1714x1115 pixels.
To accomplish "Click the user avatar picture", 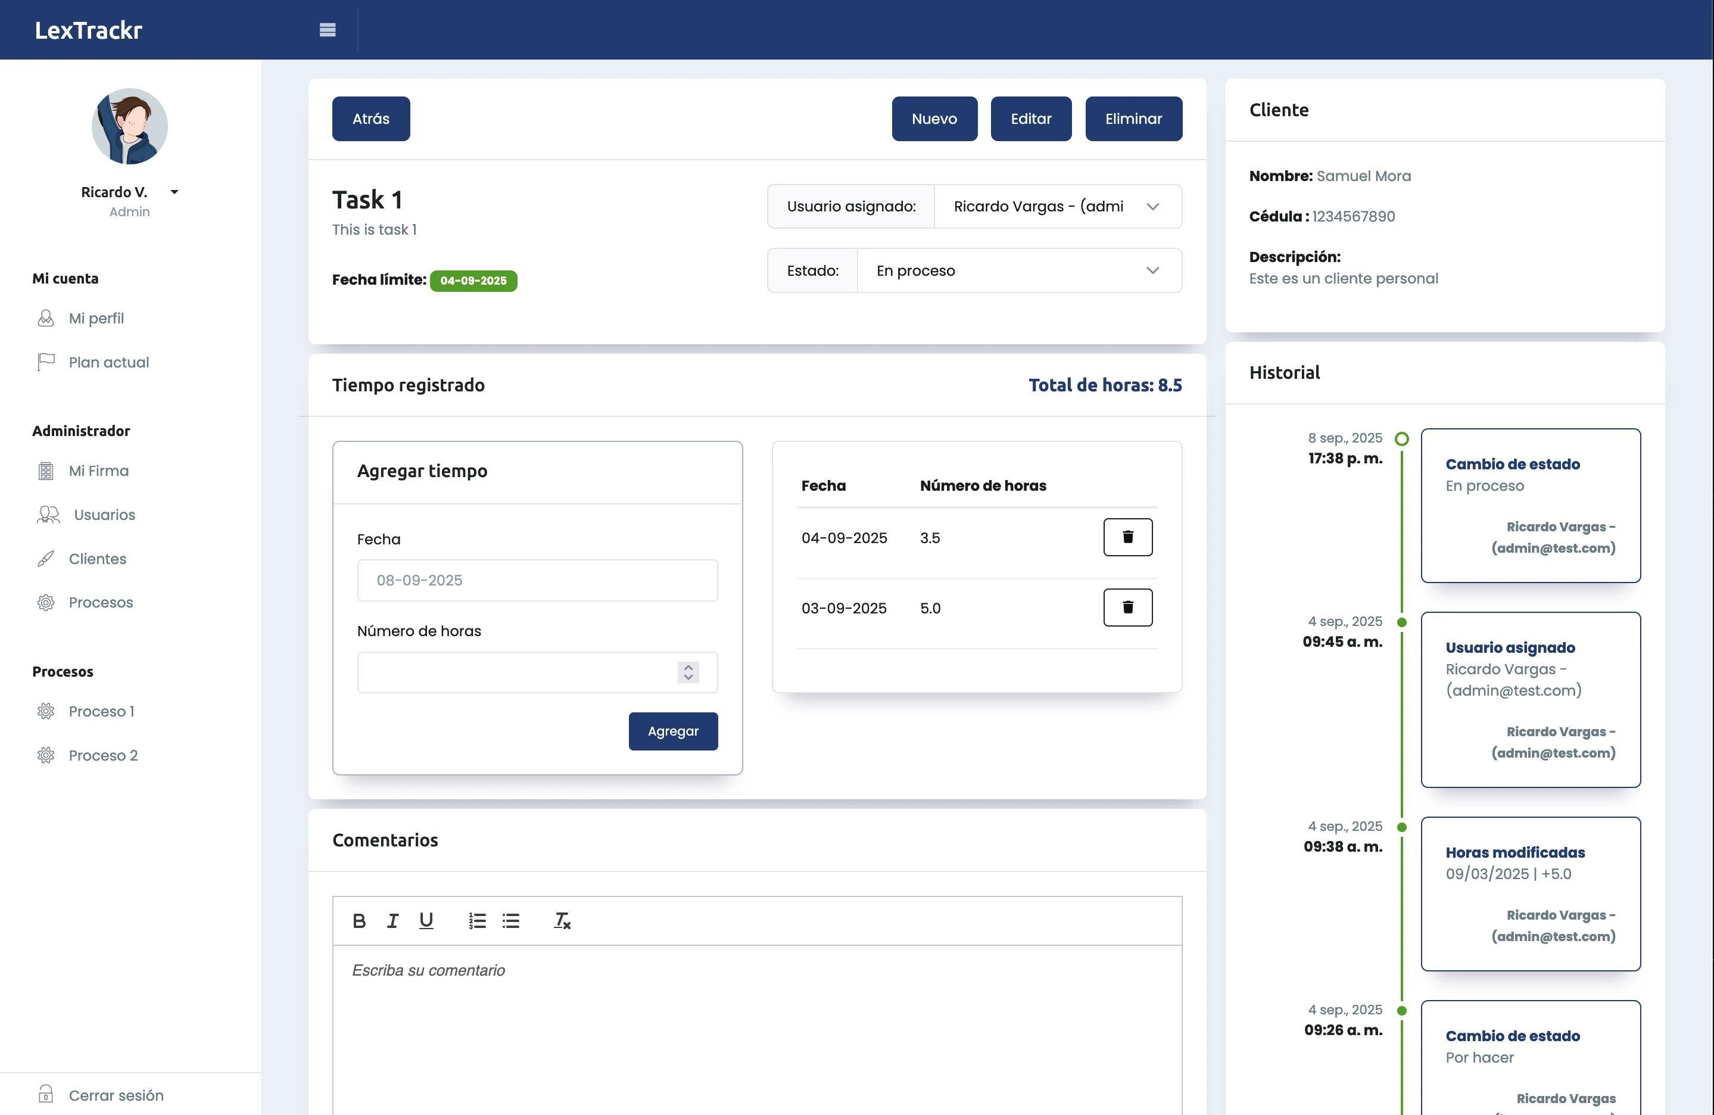I will pyautogui.click(x=130, y=127).
